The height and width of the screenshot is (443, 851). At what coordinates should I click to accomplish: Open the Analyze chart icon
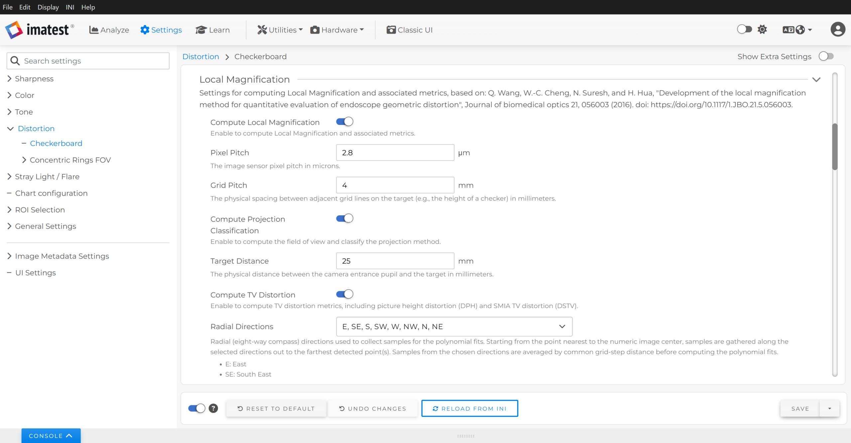pos(94,30)
